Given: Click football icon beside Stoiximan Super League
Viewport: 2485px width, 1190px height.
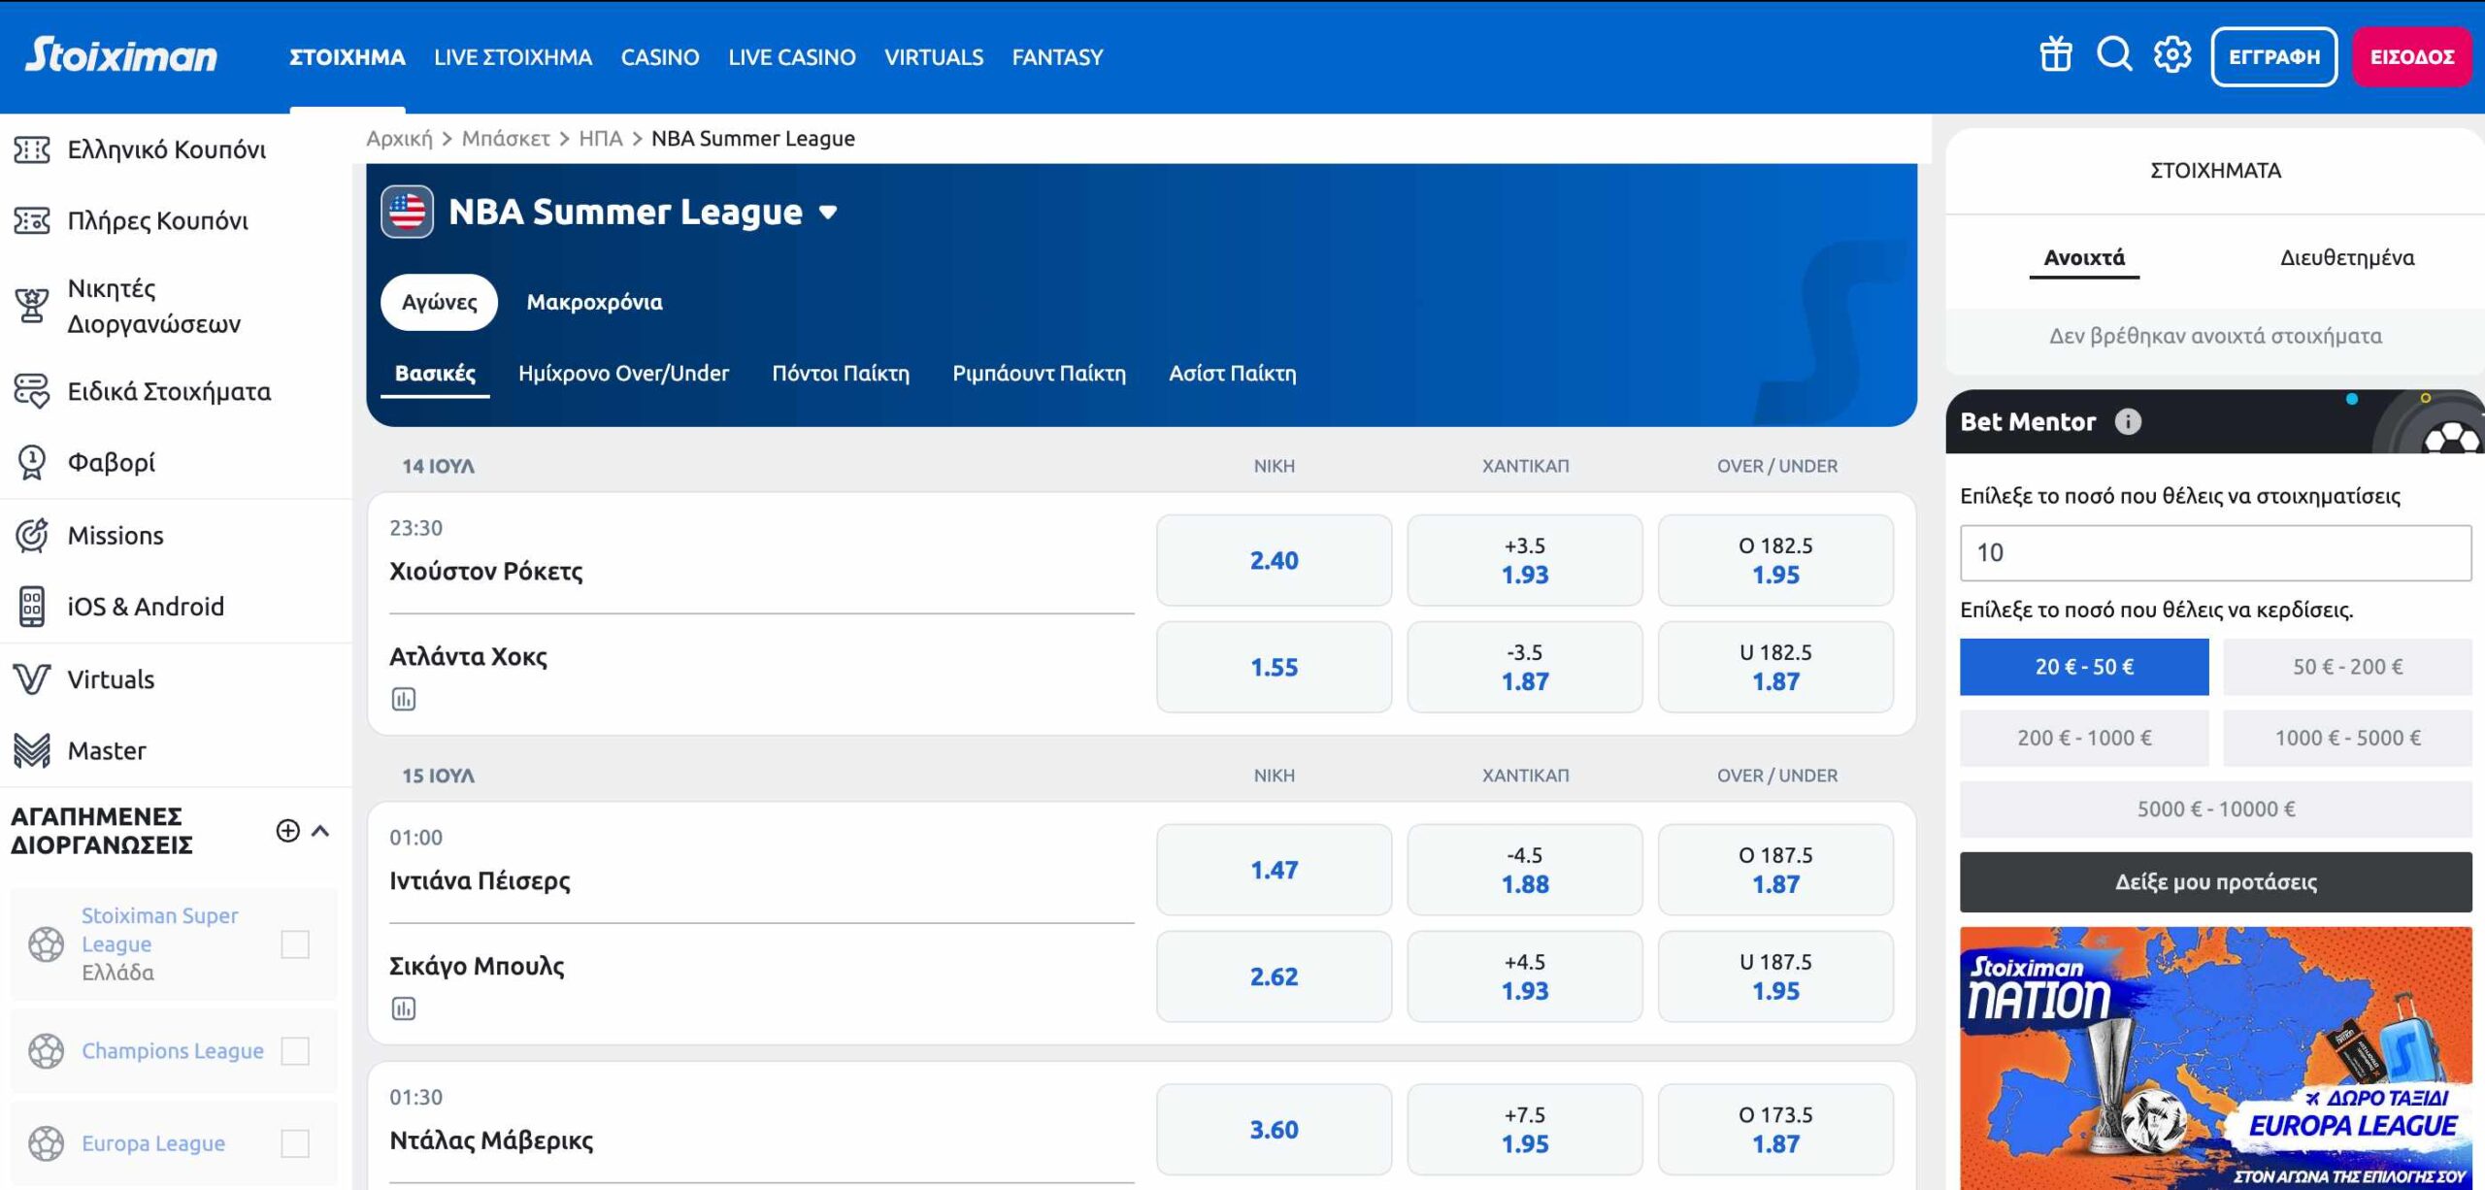Looking at the screenshot, I should (x=46, y=943).
